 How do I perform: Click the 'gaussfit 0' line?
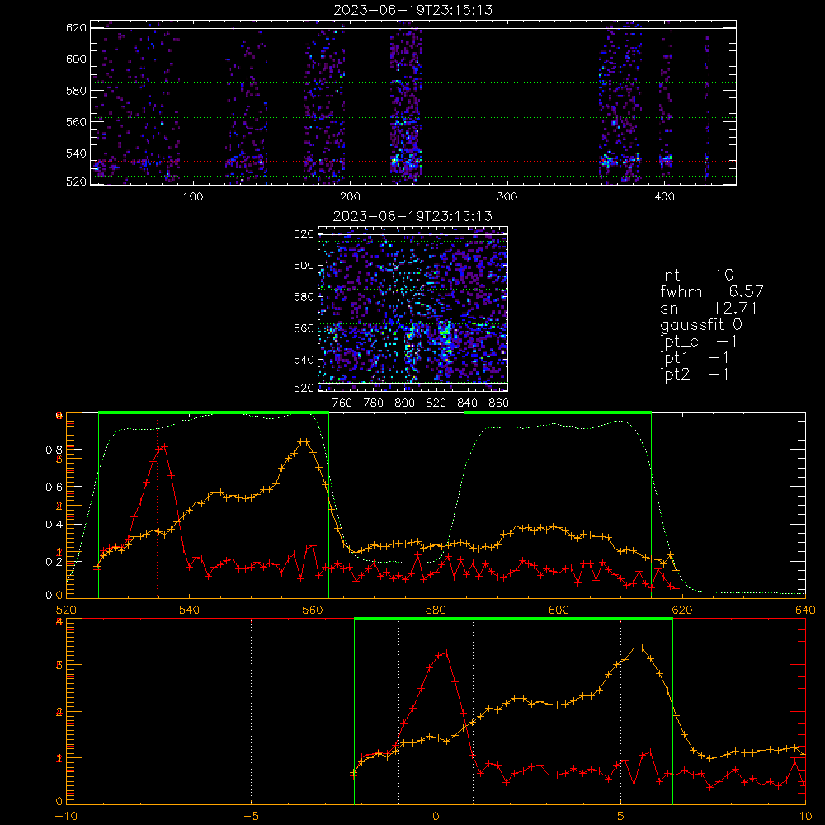coord(701,324)
